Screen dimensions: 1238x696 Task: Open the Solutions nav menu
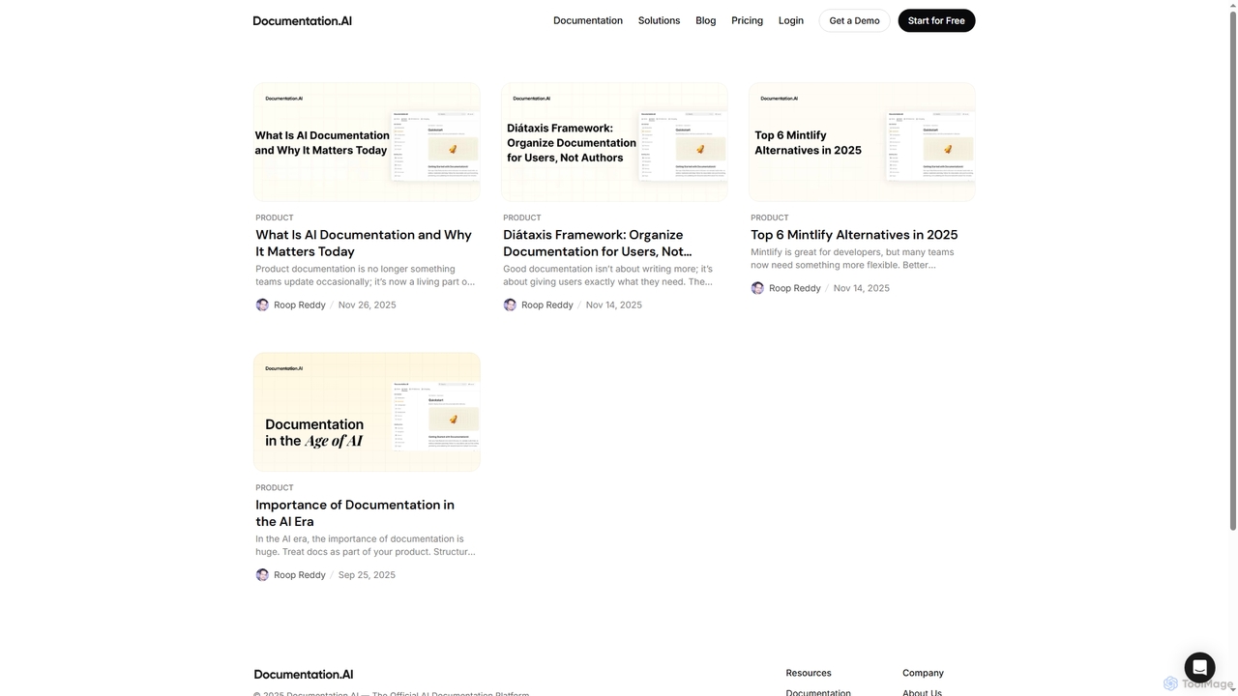pyautogui.click(x=659, y=20)
